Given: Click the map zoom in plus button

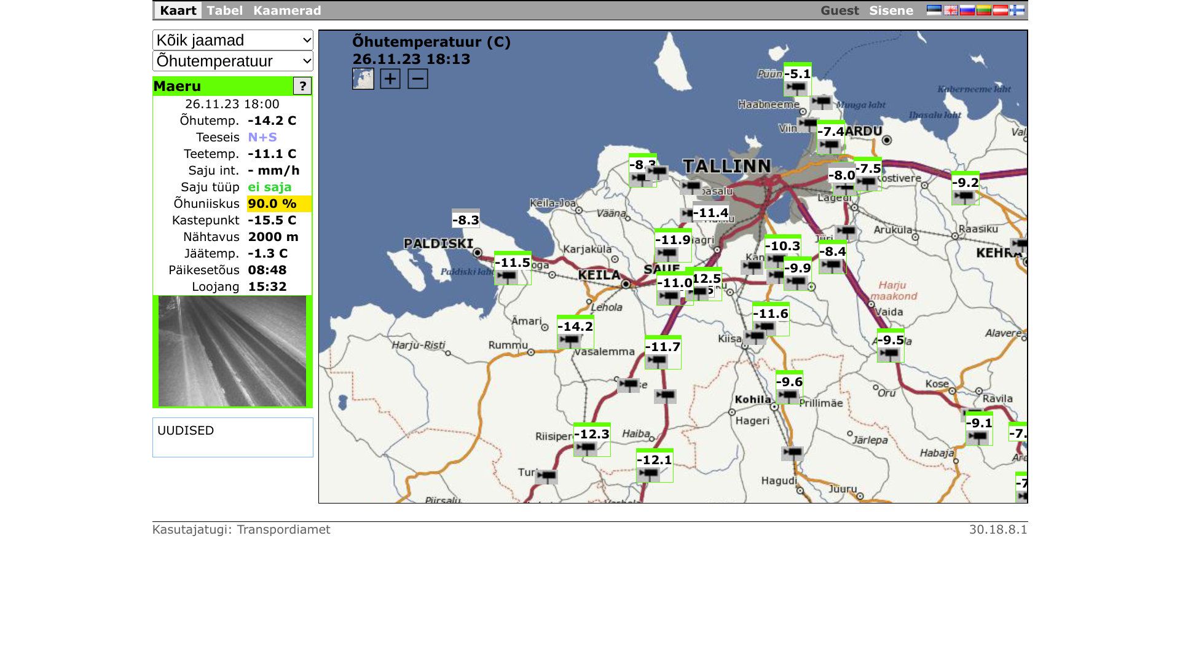Looking at the screenshot, I should tap(390, 79).
